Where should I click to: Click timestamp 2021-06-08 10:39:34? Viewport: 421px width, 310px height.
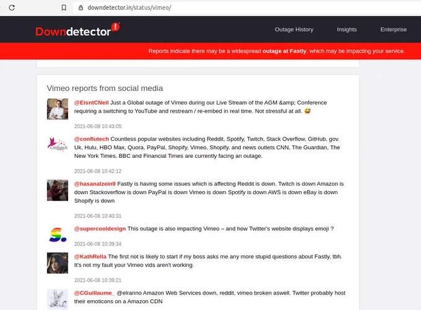tap(98, 244)
